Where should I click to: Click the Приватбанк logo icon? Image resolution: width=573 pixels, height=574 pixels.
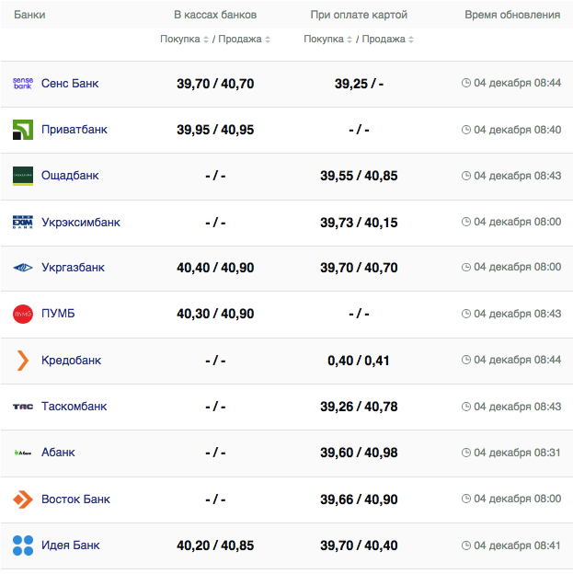coord(23,130)
